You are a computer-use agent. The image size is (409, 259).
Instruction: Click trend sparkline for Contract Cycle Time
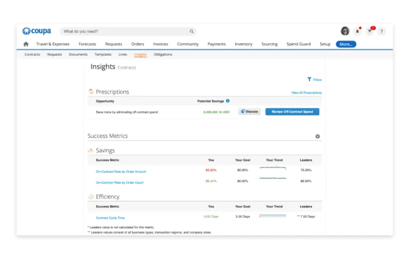coord(273,216)
